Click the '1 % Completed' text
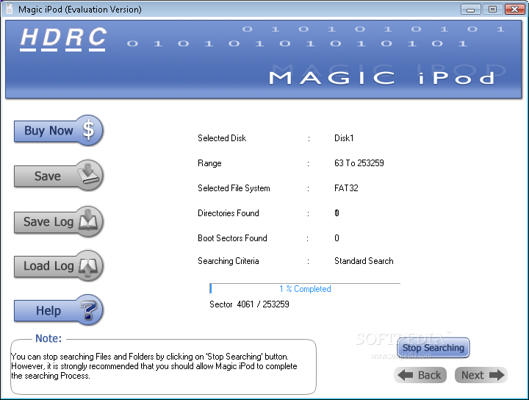Viewport: 529px width, 400px height. [305, 289]
